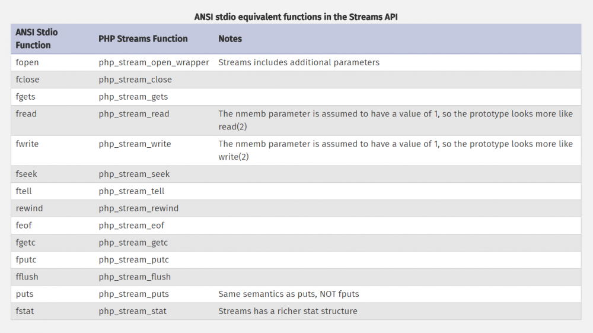
Task: Click the fgets function cell
Action: [x=27, y=97]
